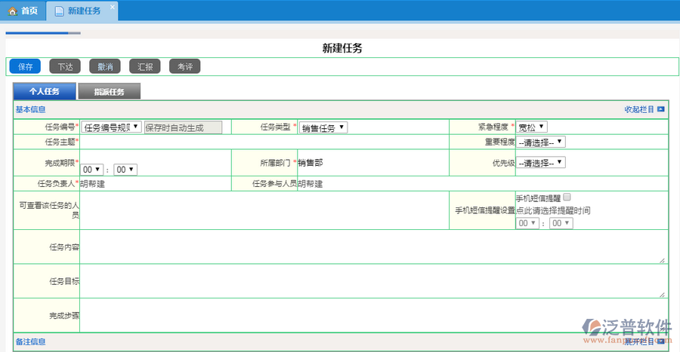
Task: Open the 完成期限 hour dropdown
Action: pyautogui.click(x=92, y=170)
